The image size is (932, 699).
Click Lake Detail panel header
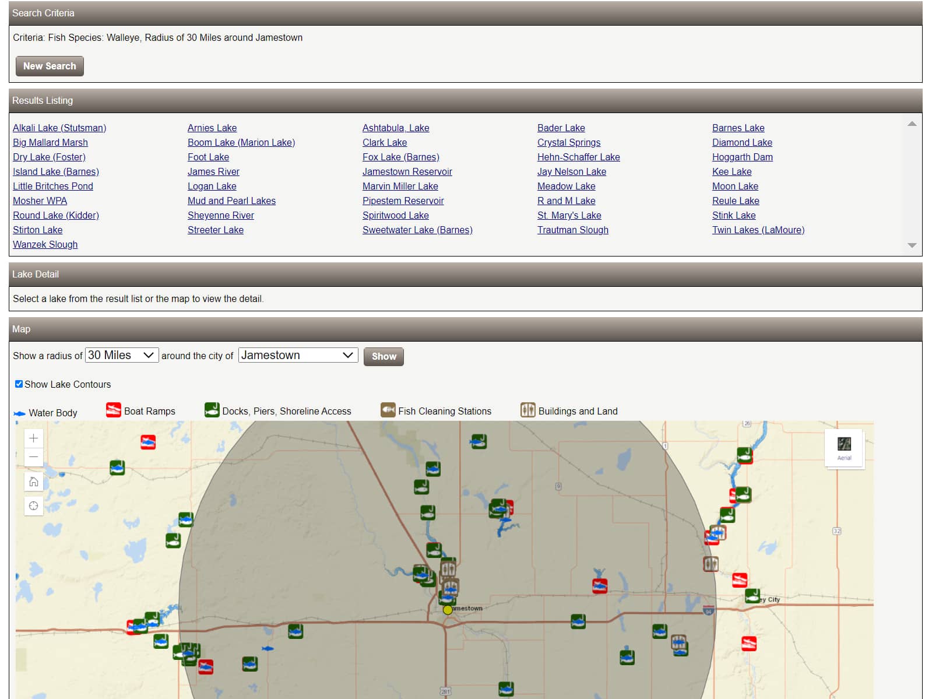click(x=465, y=274)
